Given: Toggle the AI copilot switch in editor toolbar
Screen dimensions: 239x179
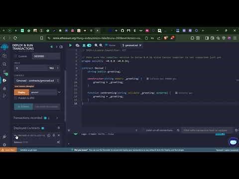Looking at the screenshot, I should [x=89, y=45].
